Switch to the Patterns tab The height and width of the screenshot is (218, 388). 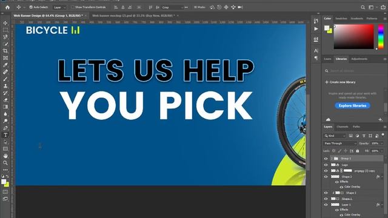tap(372, 19)
